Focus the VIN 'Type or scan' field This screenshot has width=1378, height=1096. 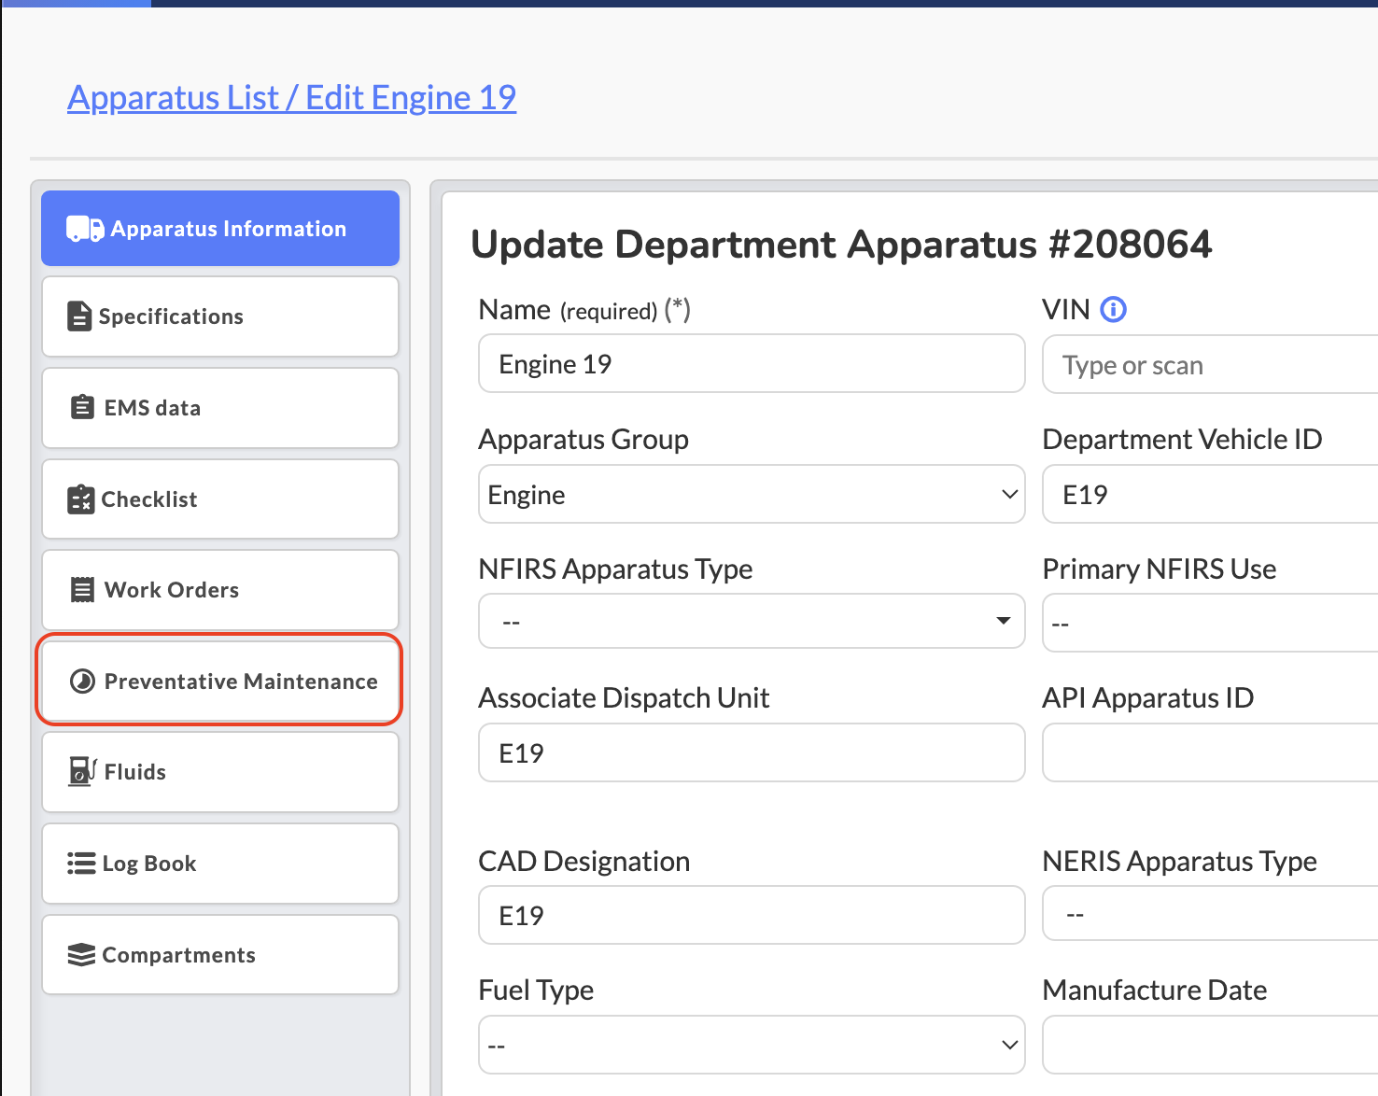pyautogui.click(x=1209, y=365)
